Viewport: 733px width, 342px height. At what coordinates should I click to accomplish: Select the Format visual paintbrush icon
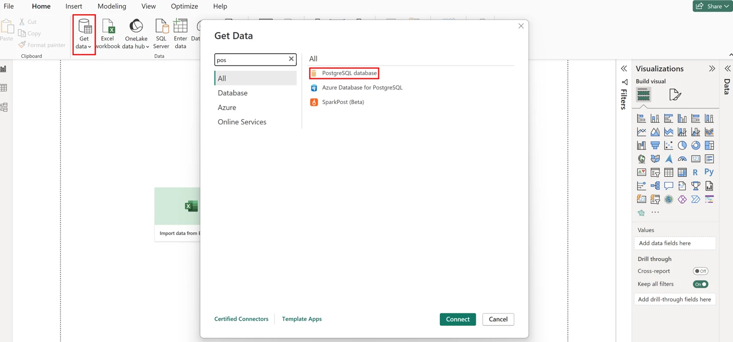point(675,95)
